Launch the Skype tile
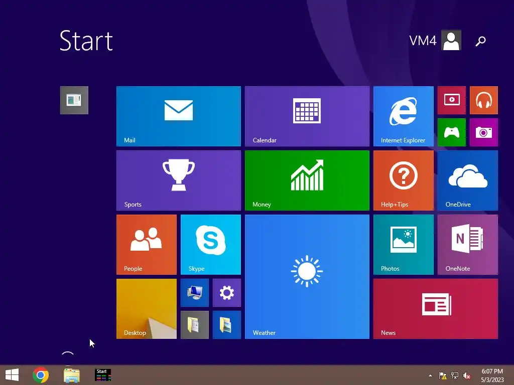Image resolution: width=514 pixels, height=385 pixels. (x=211, y=245)
